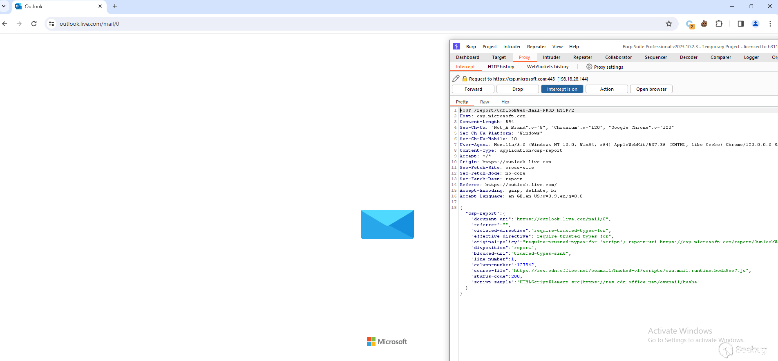Click the "status-code":200 JSON line
778x361 pixels.
click(497, 276)
